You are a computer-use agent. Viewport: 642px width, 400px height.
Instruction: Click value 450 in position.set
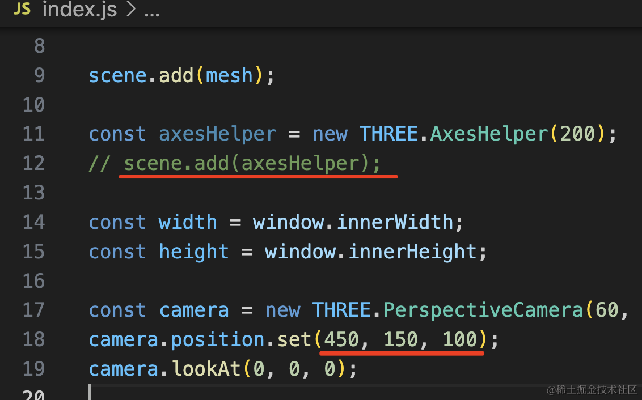[341, 339]
